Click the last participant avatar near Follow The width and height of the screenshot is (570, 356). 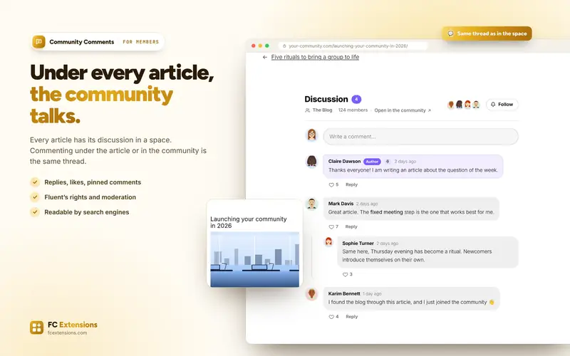click(x=476, y=105)
